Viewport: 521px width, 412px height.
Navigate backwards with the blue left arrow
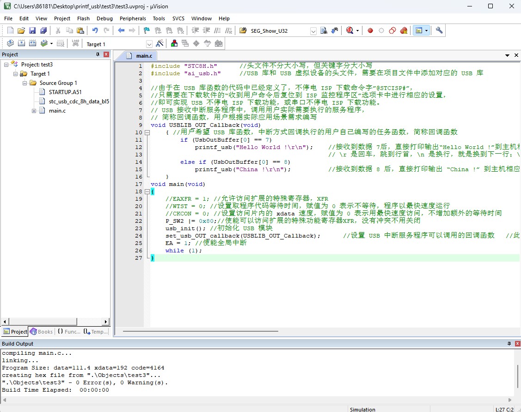point(121,31)
